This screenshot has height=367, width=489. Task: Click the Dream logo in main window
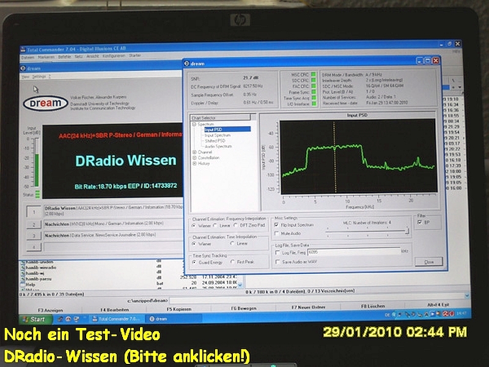click(45, 103)
